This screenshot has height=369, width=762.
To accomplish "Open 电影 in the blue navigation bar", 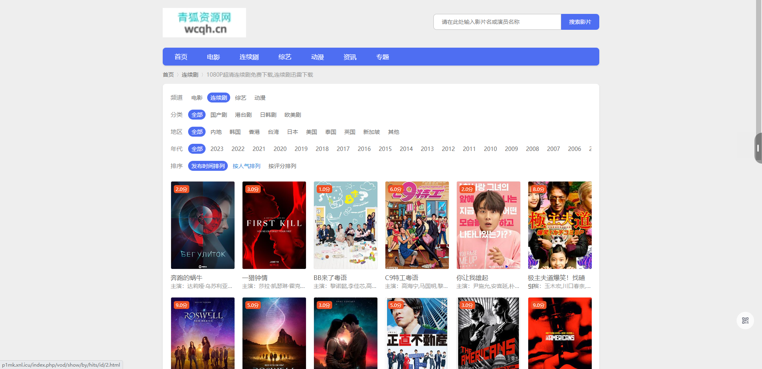I will pyautogui.click(x=214, y=57).
